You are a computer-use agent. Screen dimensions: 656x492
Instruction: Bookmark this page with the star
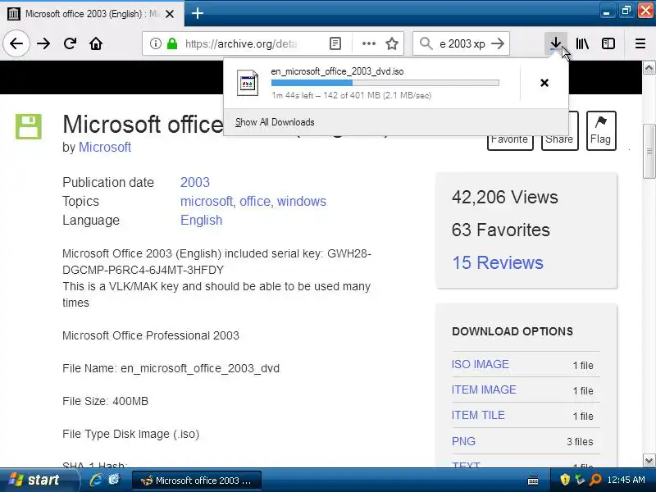point(392,43)
